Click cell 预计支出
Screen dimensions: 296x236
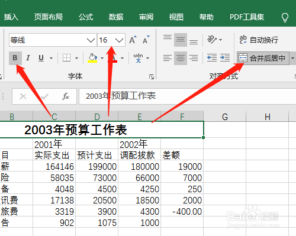point(96,155)
